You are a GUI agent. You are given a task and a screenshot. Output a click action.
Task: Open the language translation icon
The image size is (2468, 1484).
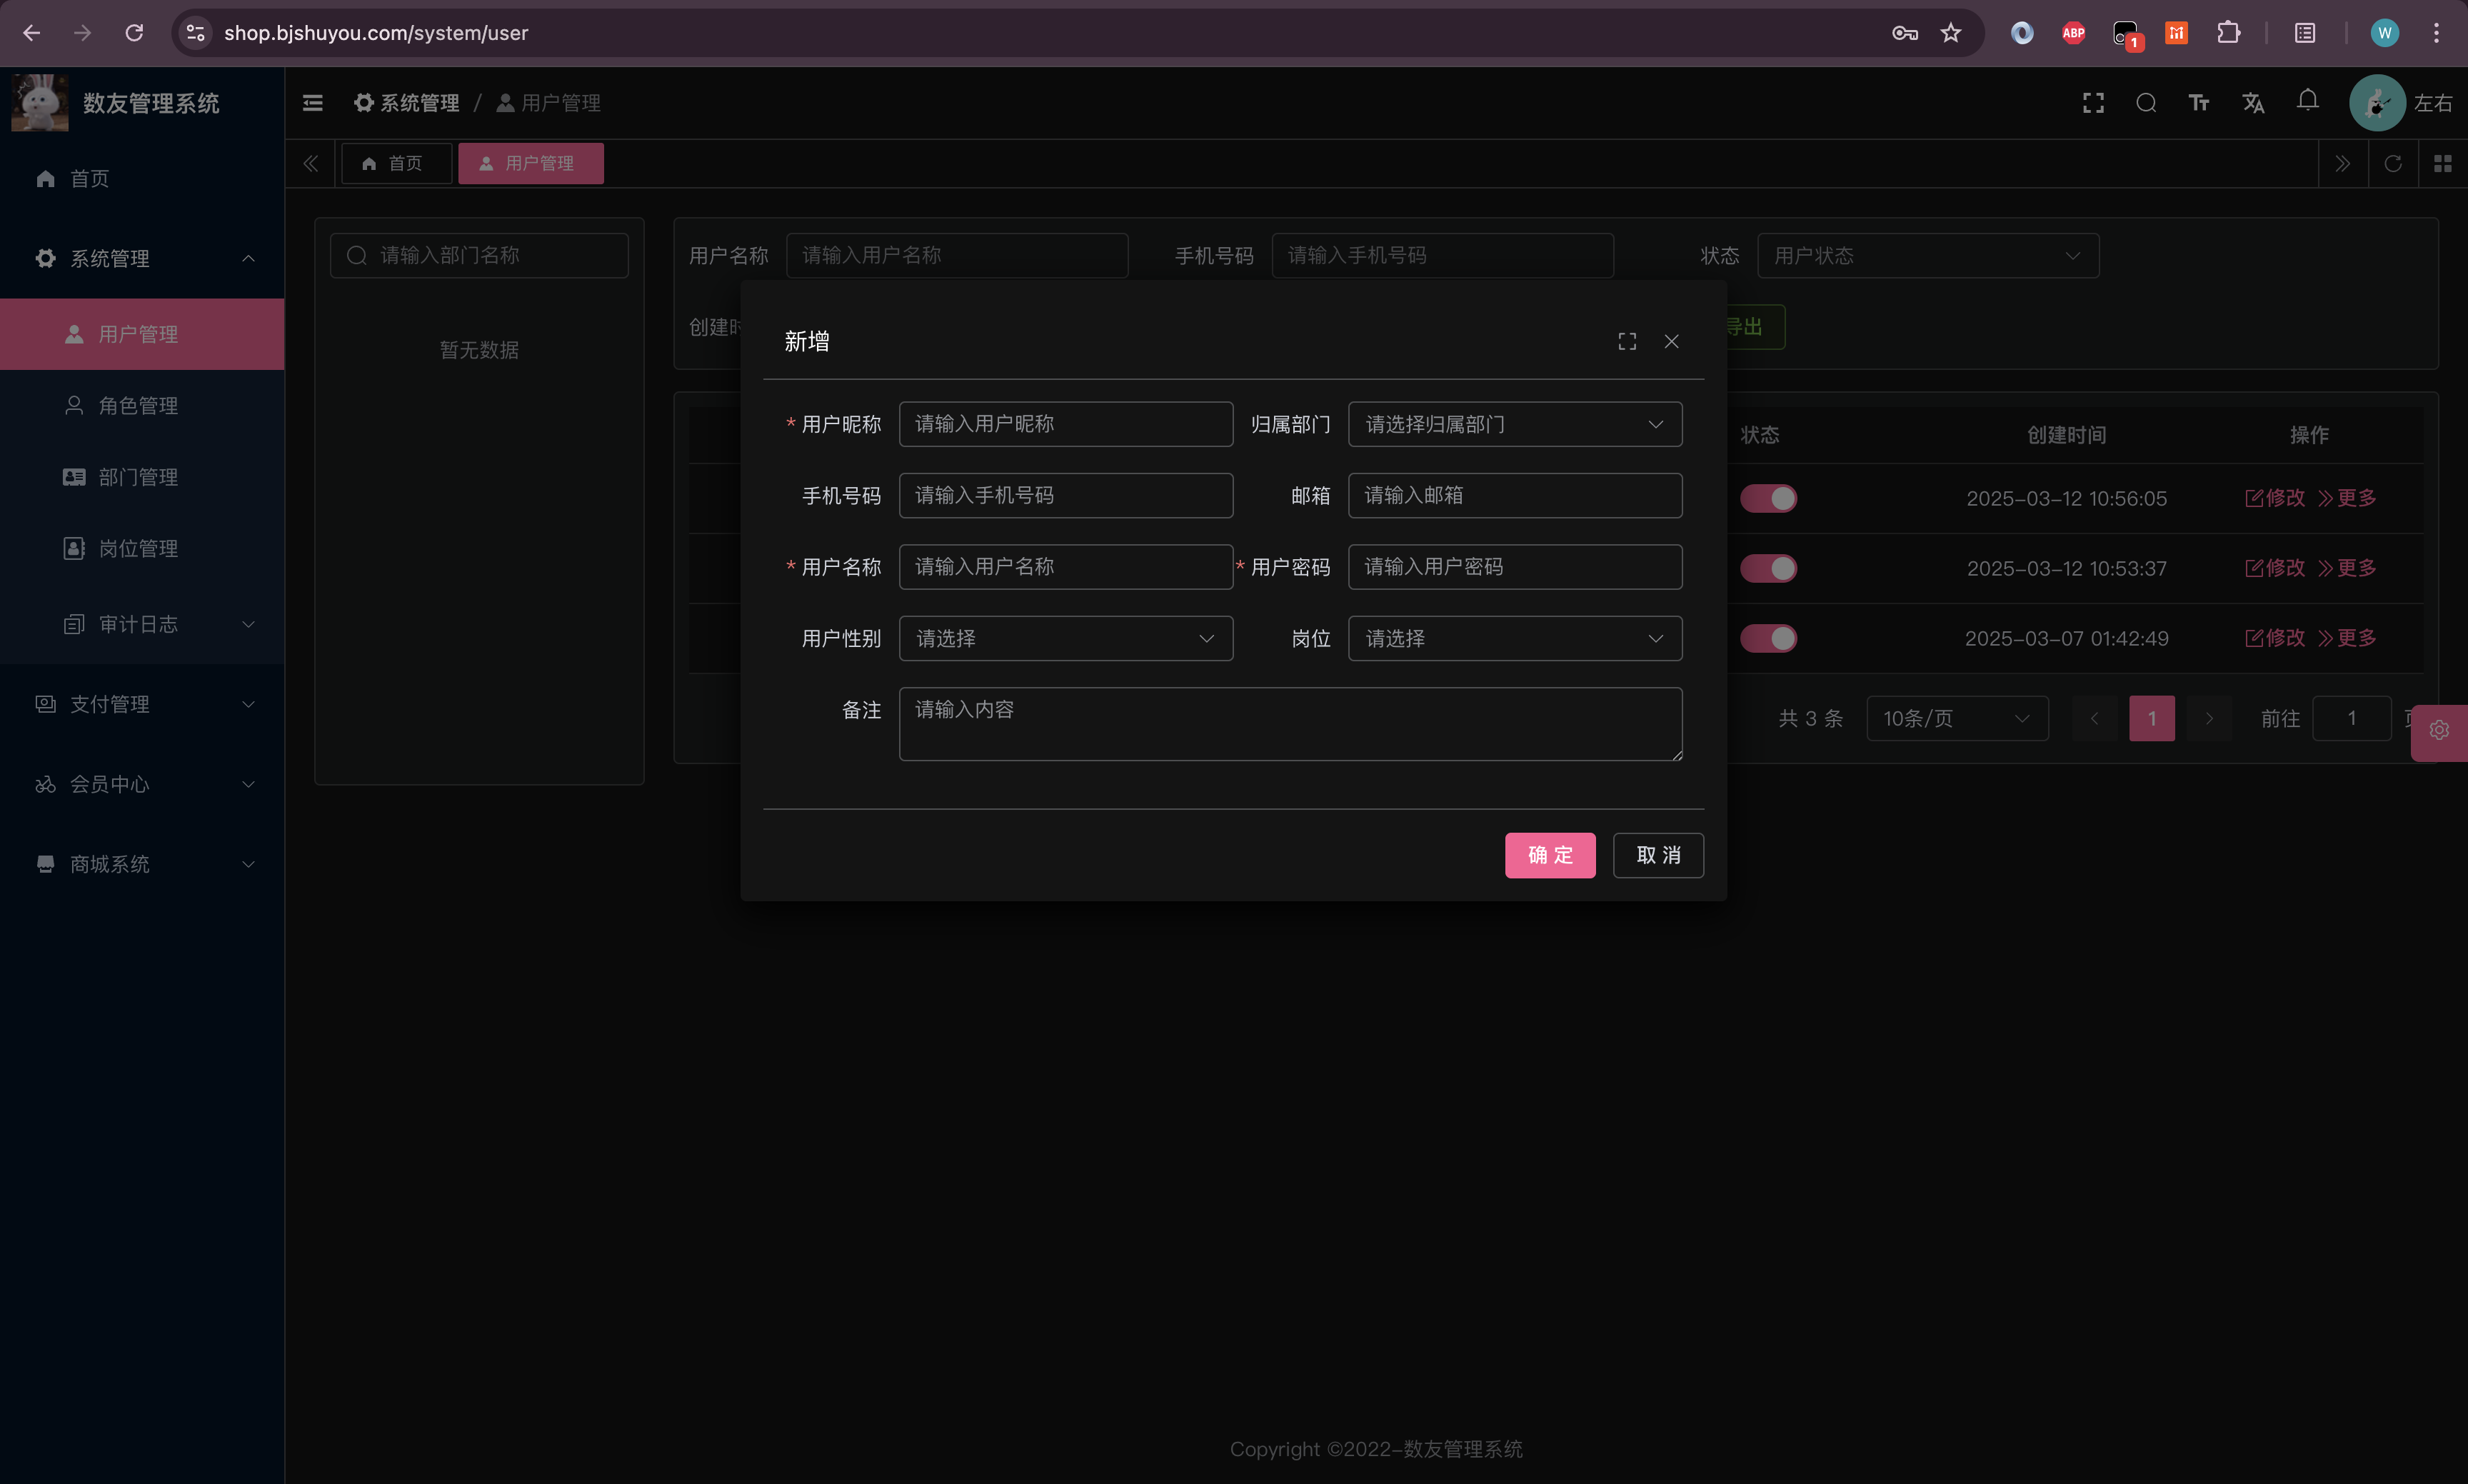pos(2252,103)
